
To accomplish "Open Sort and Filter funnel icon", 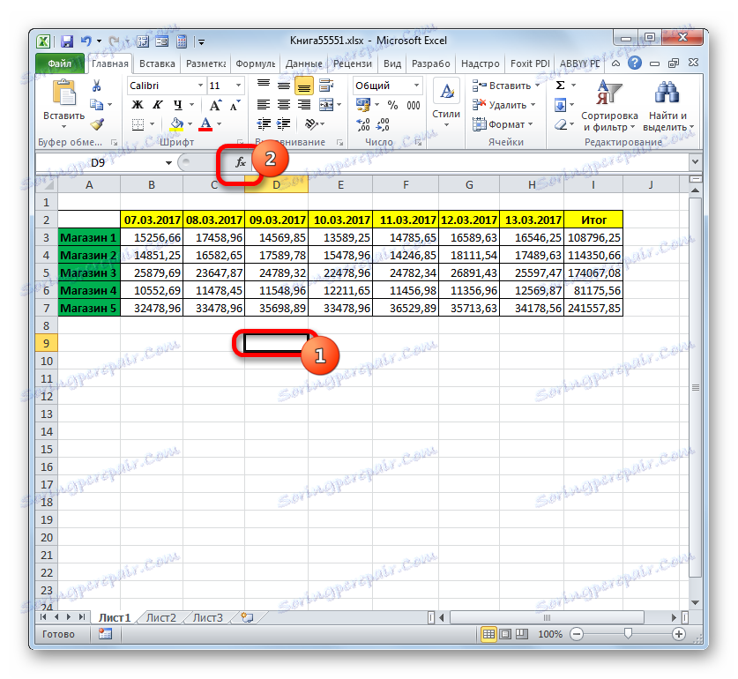I will pos(609,93).
